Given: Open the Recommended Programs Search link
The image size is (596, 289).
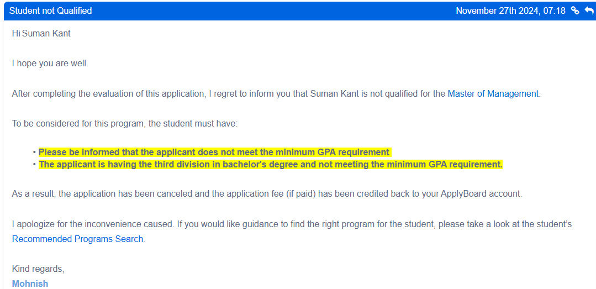Looking at the screenshot, I should click(x=77, y=239).
